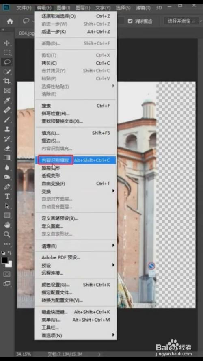The width and height of the screenshot is (203, 361).
Task: Select the Zoom tool
Action: (7, 234)
